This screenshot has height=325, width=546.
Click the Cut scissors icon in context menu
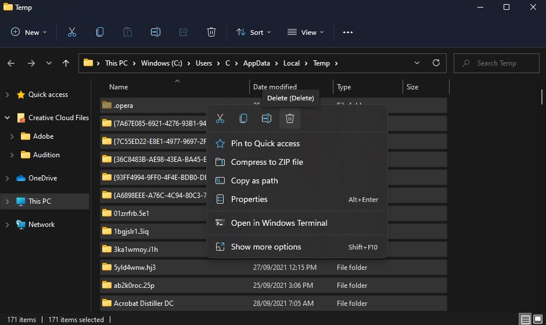(220, 118)
